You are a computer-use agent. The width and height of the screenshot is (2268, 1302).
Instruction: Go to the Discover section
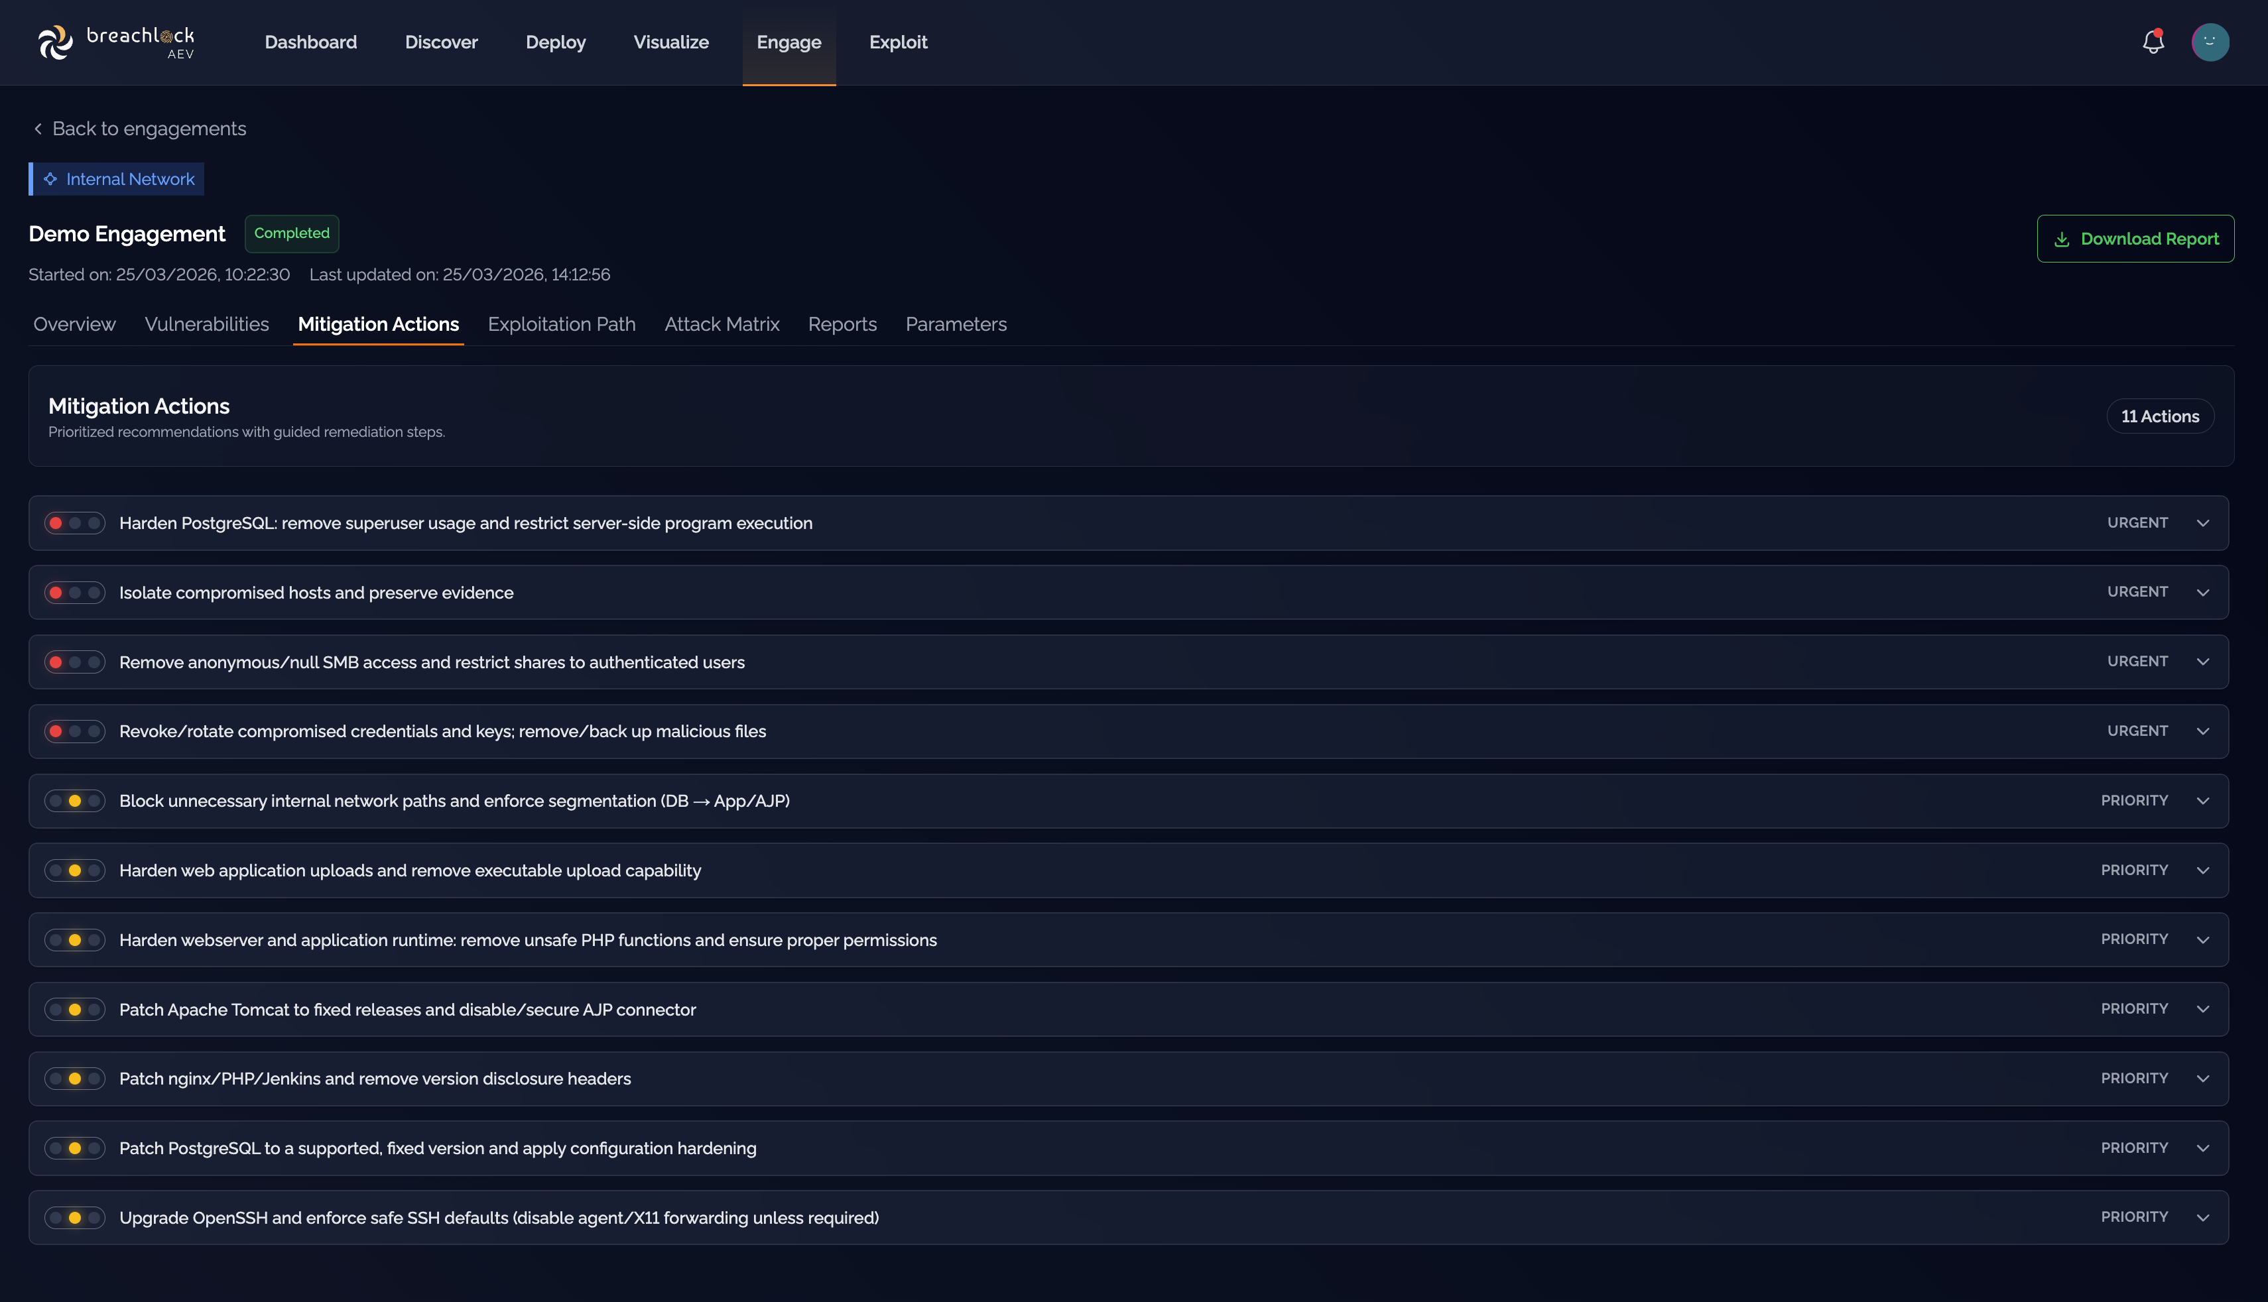(x=441, y=42)
